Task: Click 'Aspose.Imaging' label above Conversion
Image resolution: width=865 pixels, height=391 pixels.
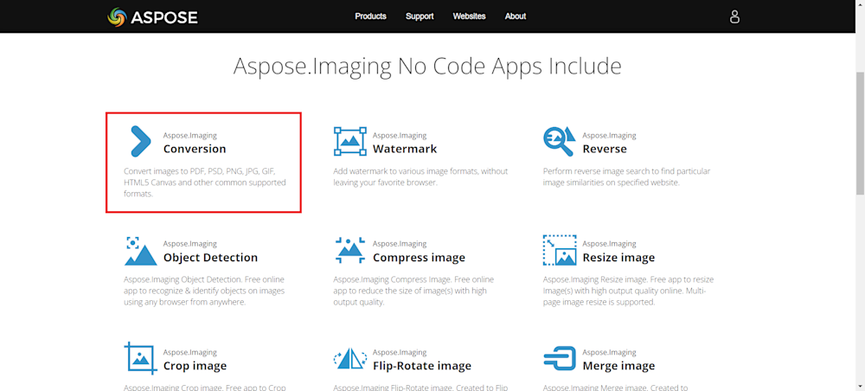Action: click(x=189, y=135)
